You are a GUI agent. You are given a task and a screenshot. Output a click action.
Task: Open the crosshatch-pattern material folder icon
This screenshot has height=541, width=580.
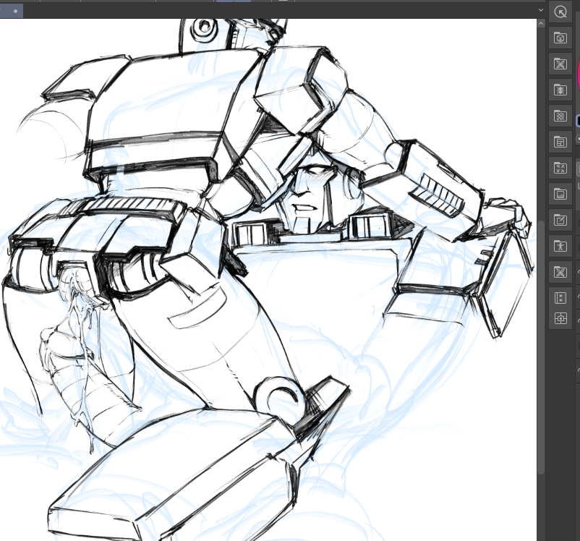pyautogui.click(x=560, y=116)
